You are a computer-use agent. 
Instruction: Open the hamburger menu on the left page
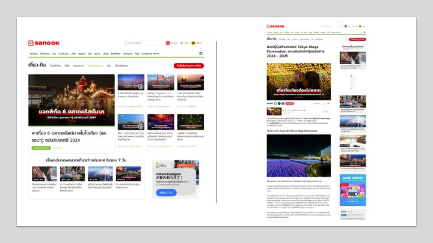tap(201, 53)
